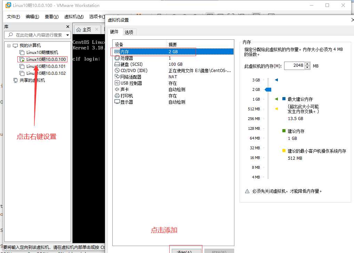Click the CentOS console login prompt
Image resolution: width=354 pixels, height=253 pixels.
[x=86, y=59]
